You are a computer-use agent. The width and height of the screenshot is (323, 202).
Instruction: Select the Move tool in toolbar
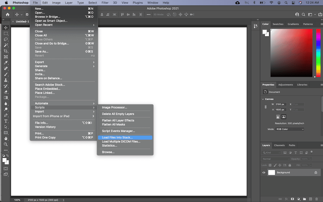6,28
